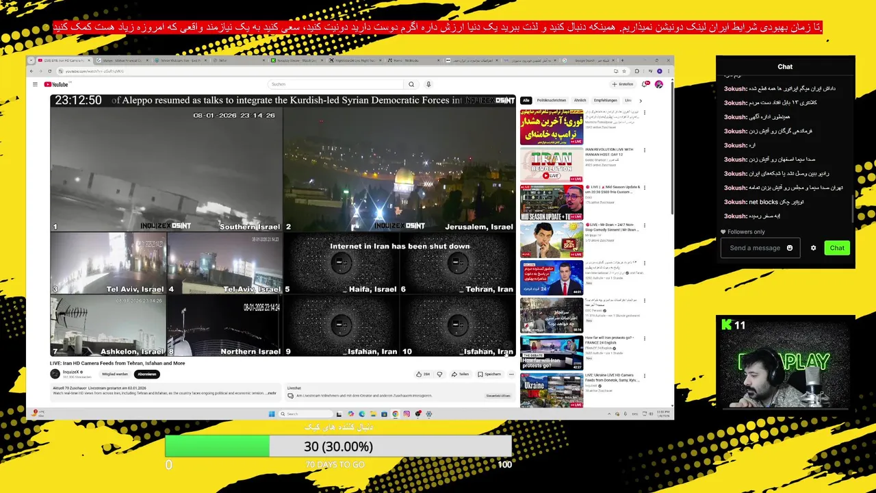Open the YouTube hamburger guide menu
The width and height of the screenshot is (876, 493).
coord(35,84)
